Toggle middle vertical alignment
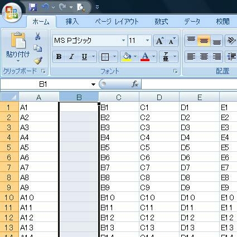Image resolution: width=237 pixels, height=237 pixels. pos(204,41)
